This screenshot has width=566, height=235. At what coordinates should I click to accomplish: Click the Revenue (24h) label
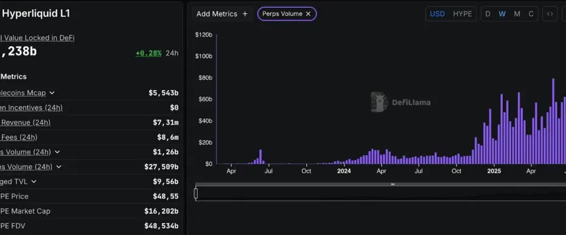(26, 122)
